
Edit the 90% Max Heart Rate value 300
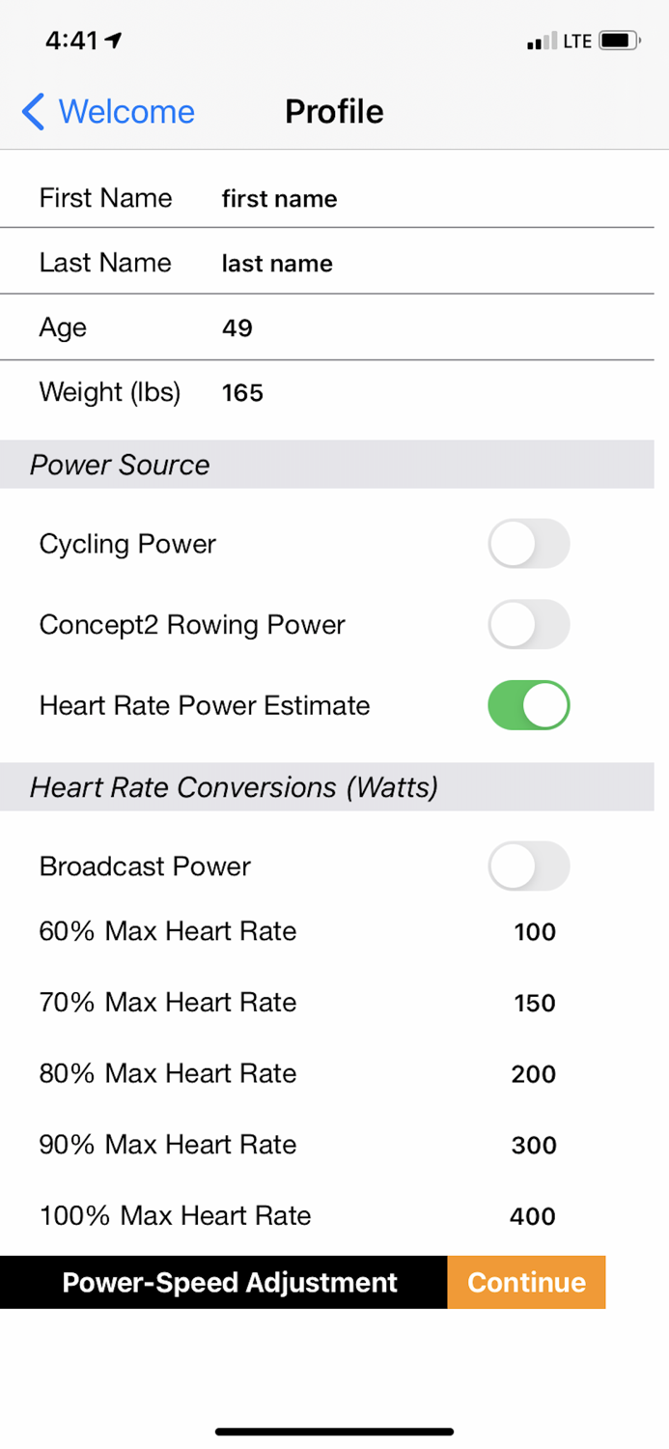coord(534,1146)
